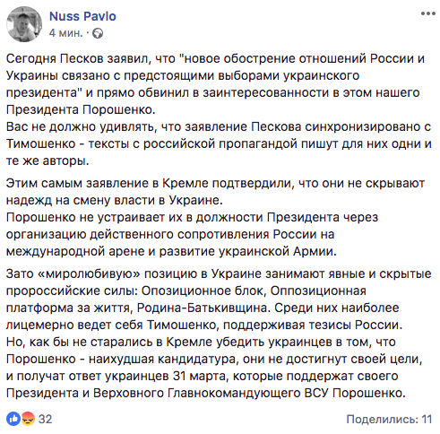Open the post options three-dots menu
The height and width of the screenshot is (434, 440).
pos(427,13)
